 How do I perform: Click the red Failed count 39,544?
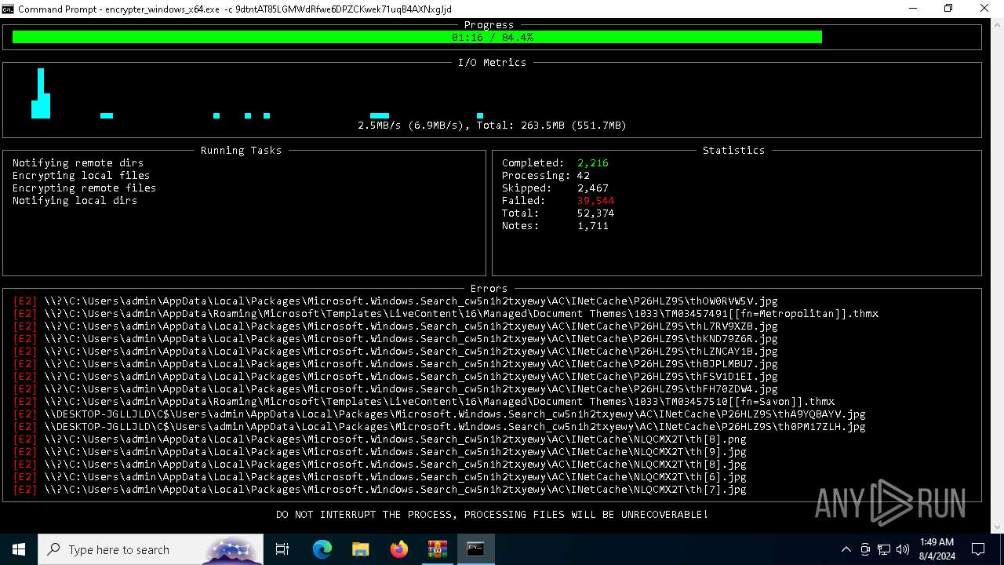(596, 200)
